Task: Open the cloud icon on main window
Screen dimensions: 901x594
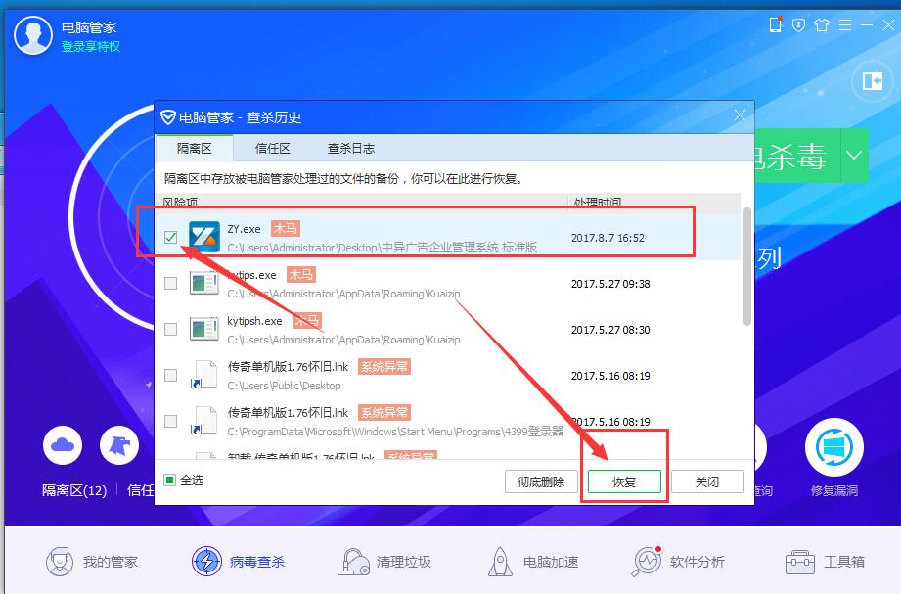Action: (63, 445)
